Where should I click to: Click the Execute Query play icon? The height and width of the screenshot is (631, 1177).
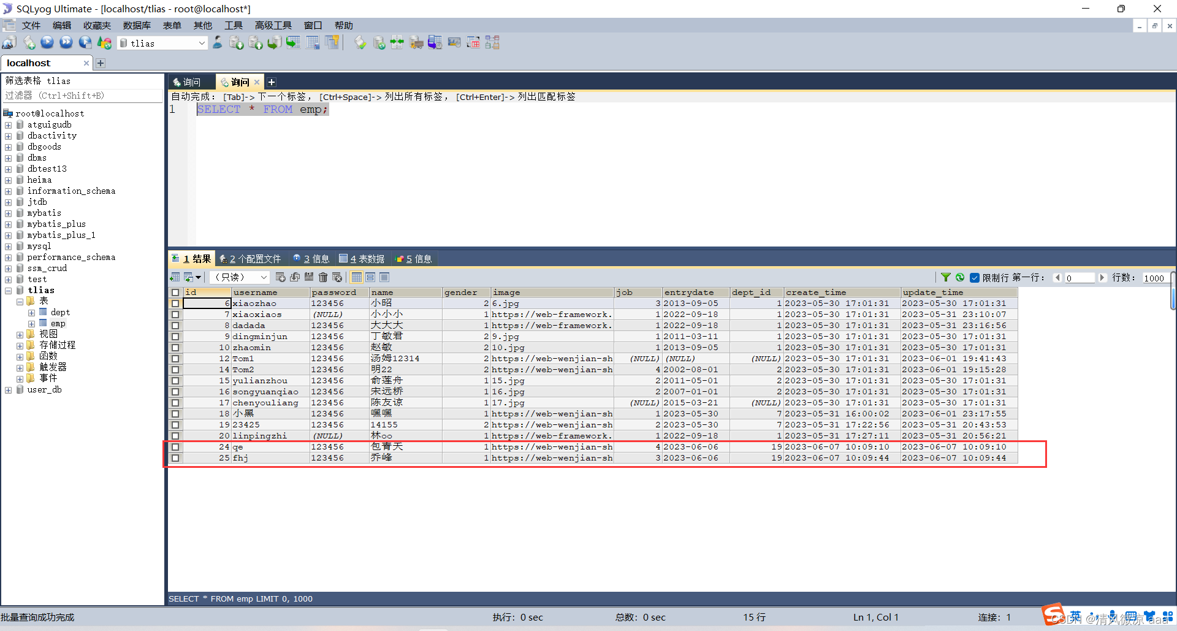47,43
